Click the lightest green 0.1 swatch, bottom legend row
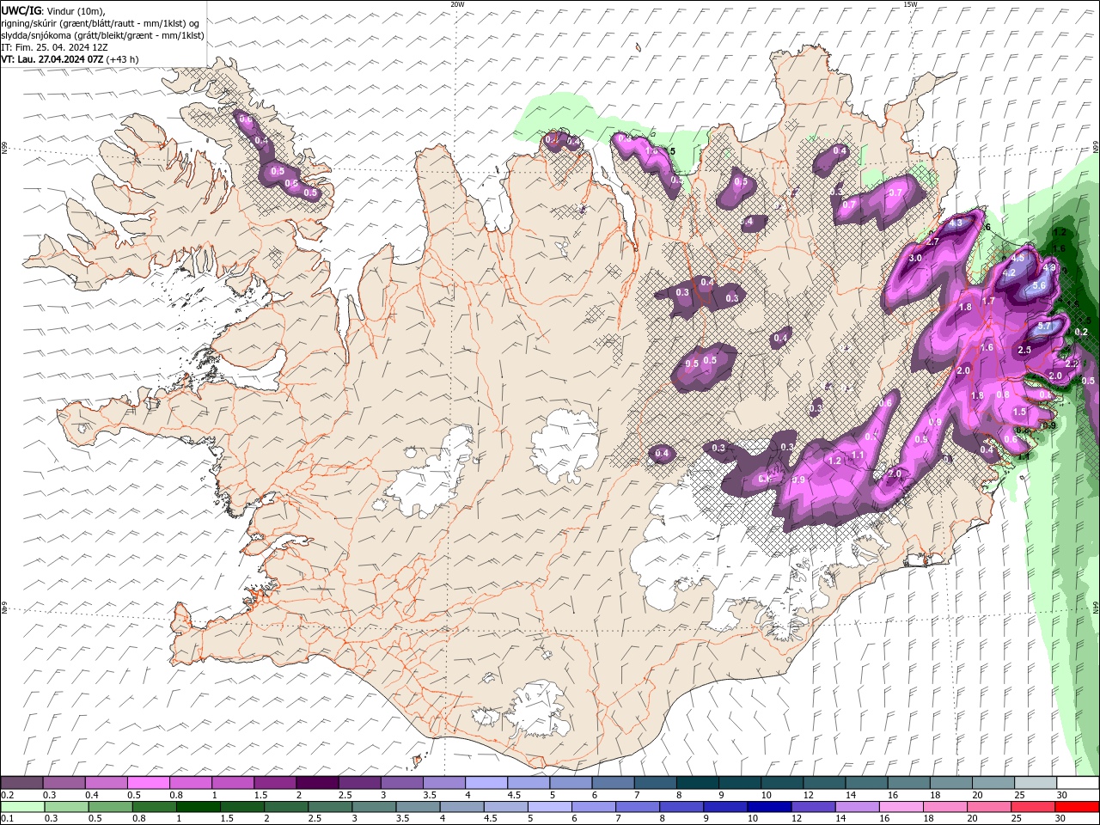The image size is (1100, 825). (x=22, y=807)
